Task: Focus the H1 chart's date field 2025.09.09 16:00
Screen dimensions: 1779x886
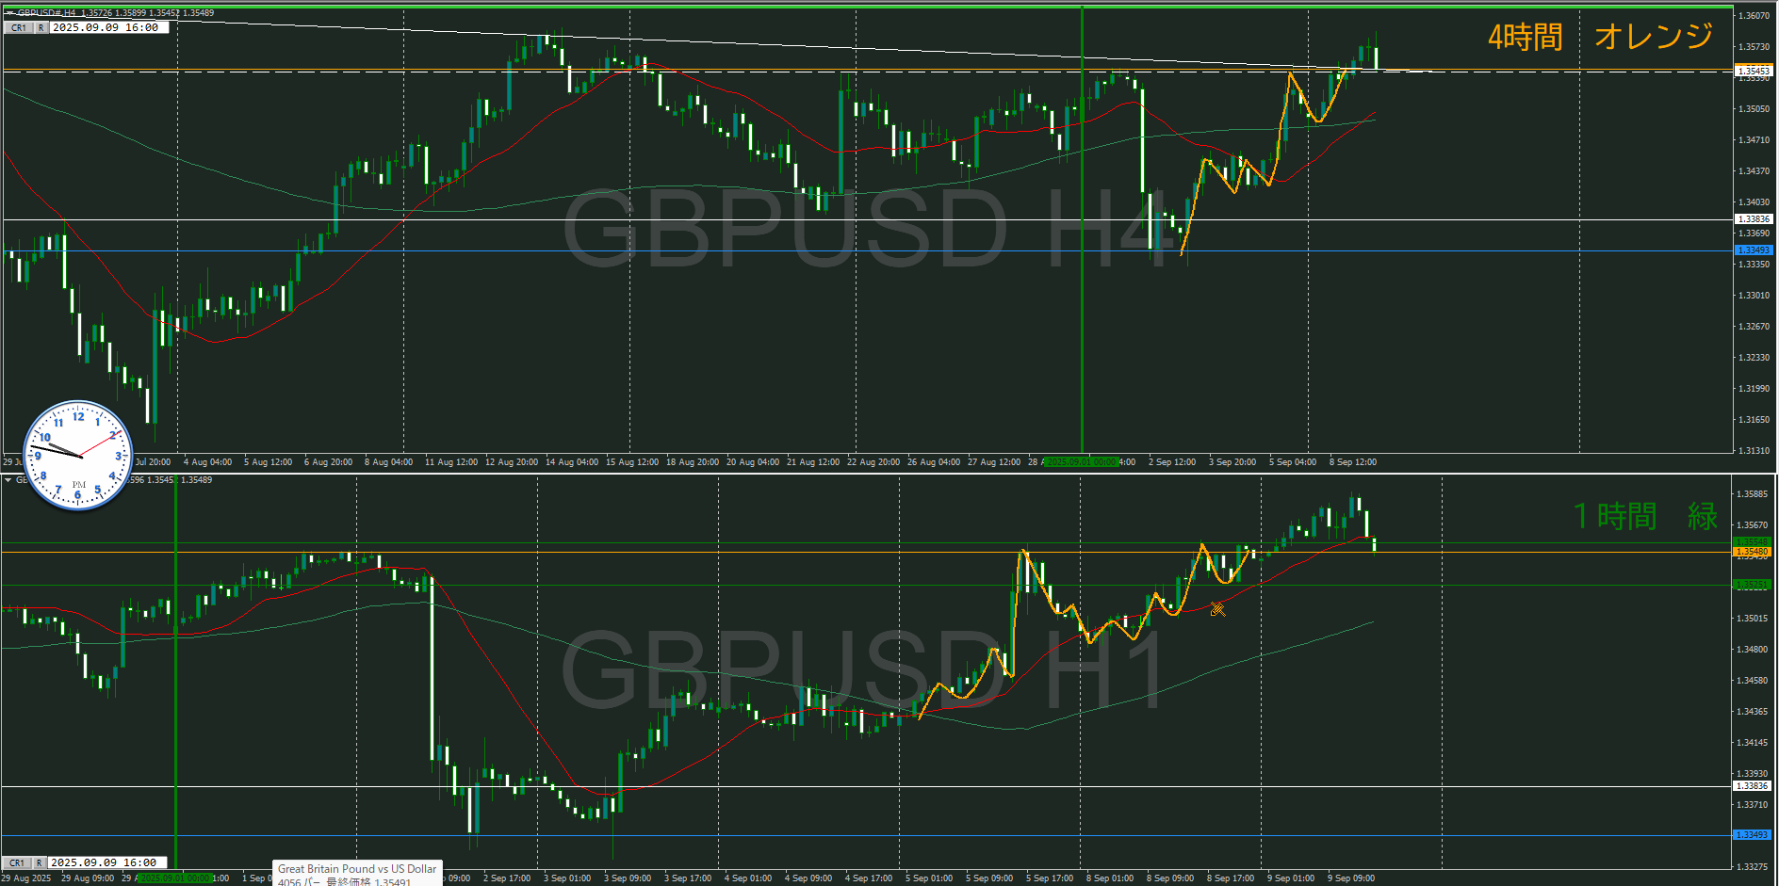Action: [107, 862]
